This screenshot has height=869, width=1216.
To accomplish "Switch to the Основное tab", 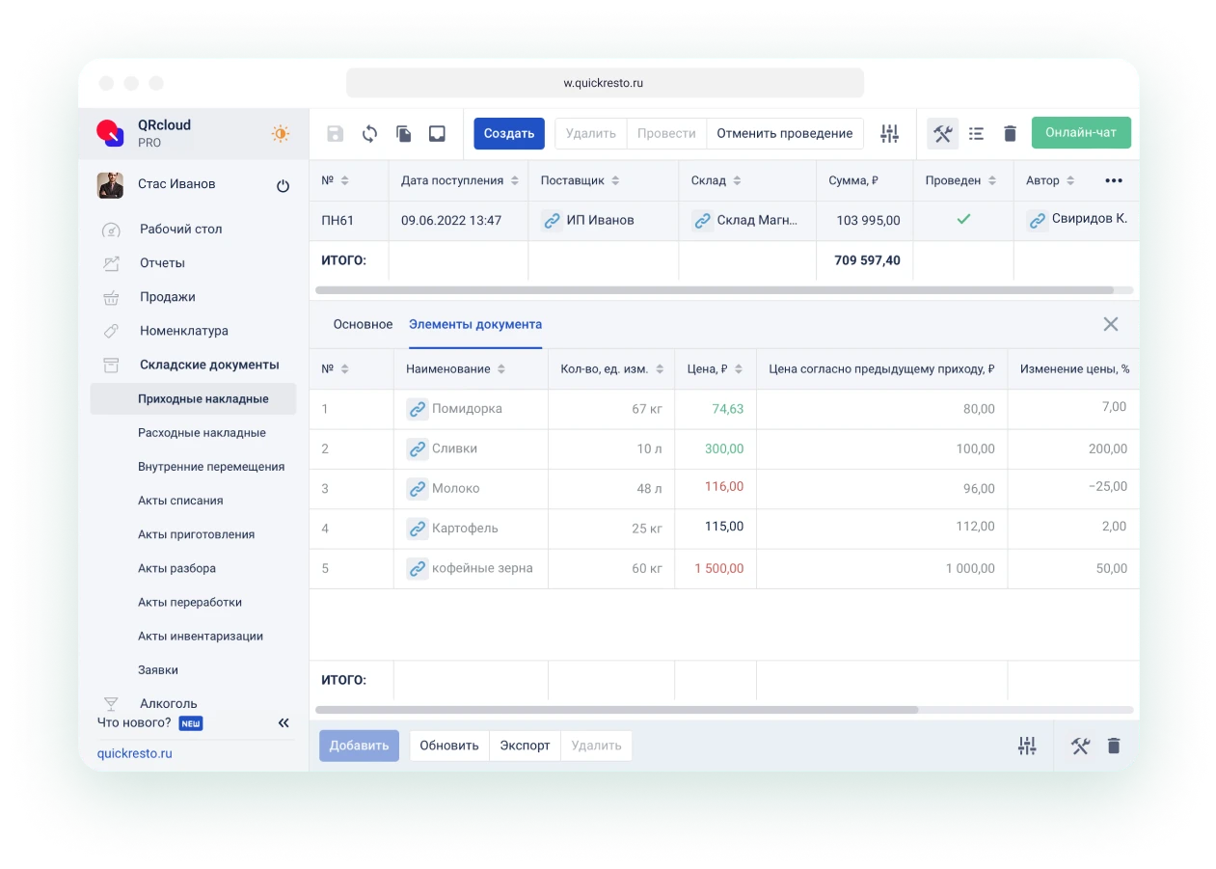I will click(363, 324).
